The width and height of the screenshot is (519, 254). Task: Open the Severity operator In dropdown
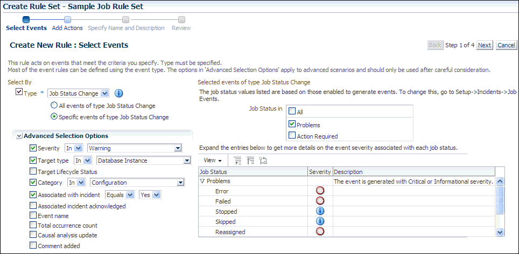(73, 148)
